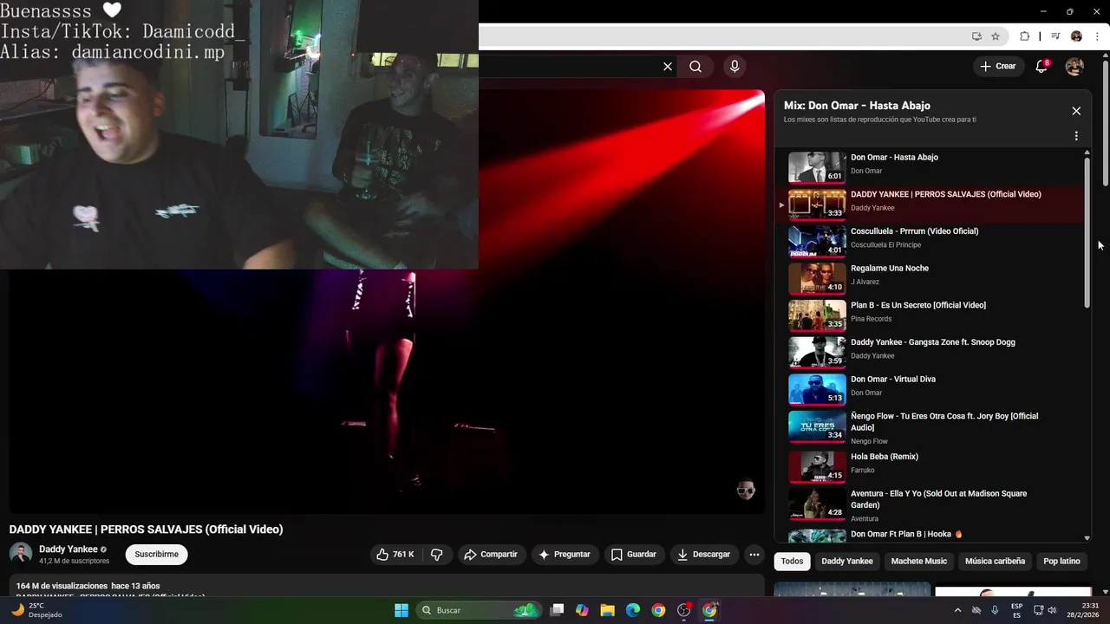Open File Explorer from the taskbar

click(607, 610)
